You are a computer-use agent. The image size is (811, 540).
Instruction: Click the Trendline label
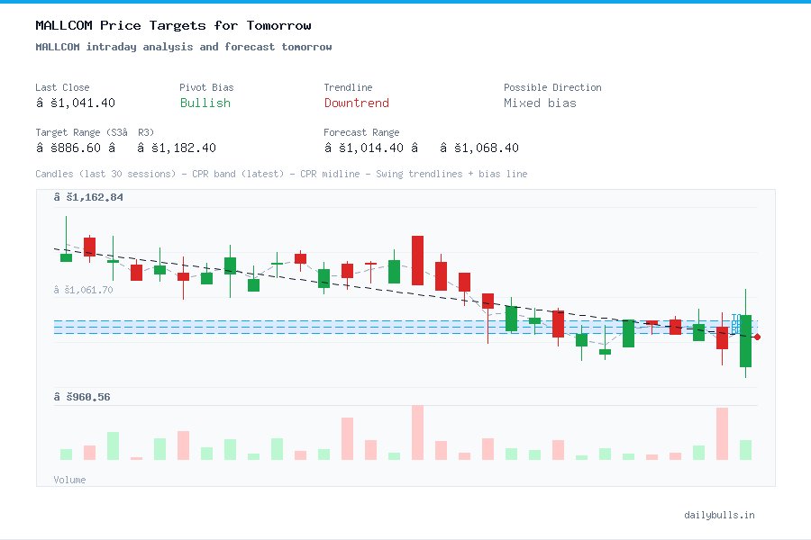[x=348, y=87]
